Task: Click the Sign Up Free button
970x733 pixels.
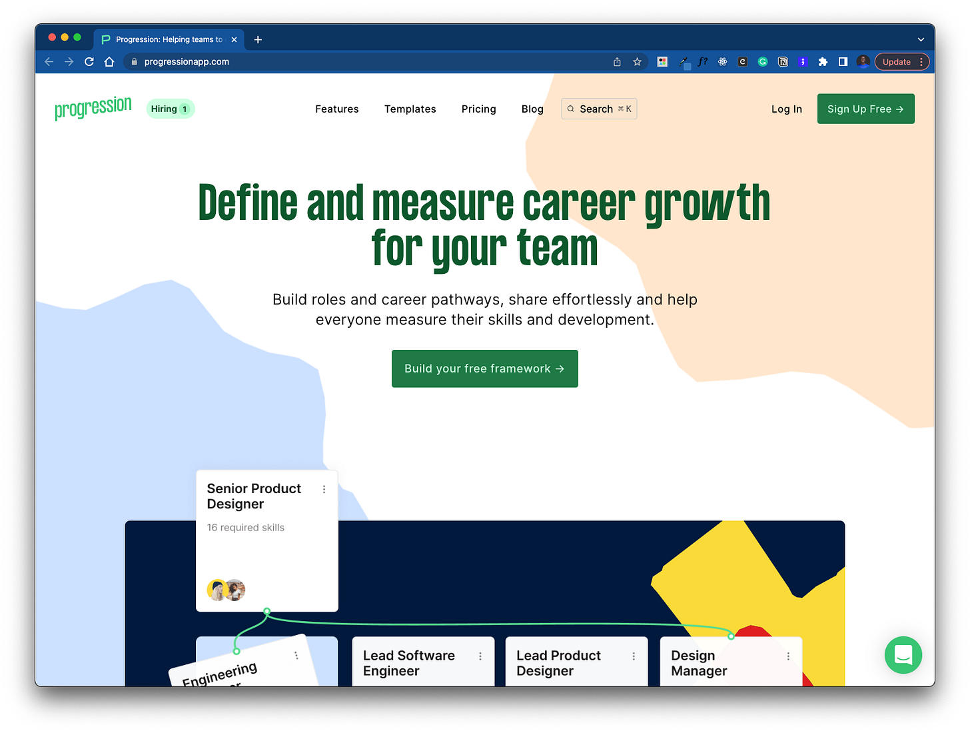Action: (866, 109)
